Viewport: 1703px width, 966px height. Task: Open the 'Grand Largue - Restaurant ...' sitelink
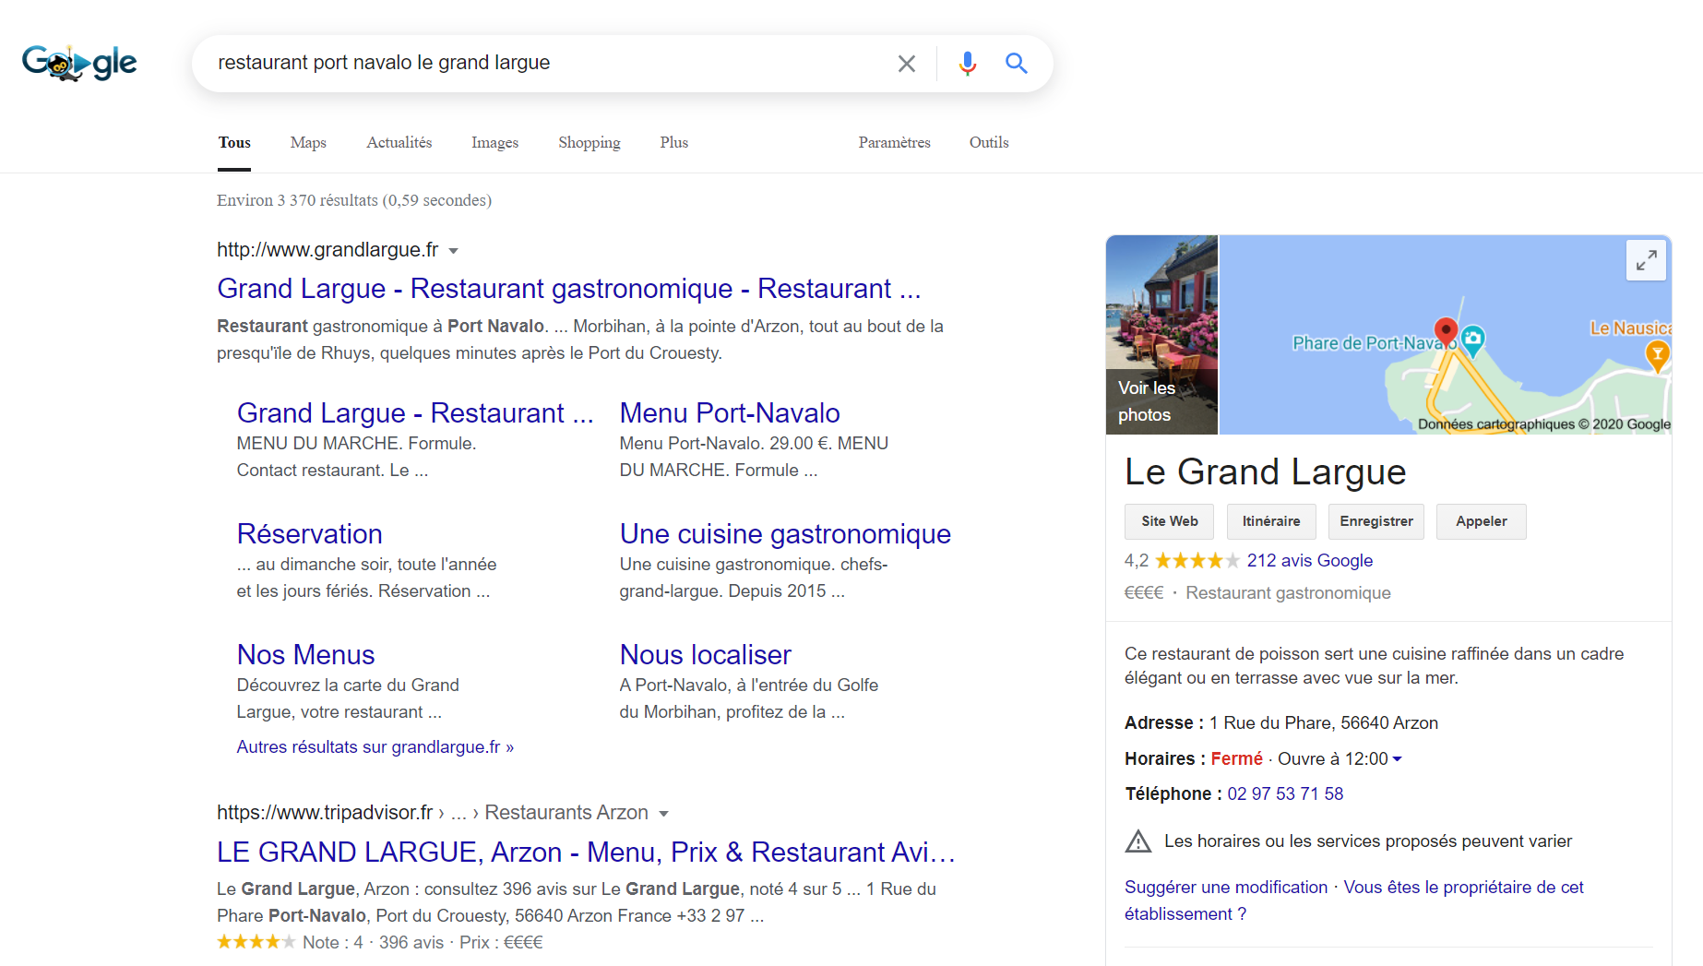pyautogui.click(x=415, y=412)
